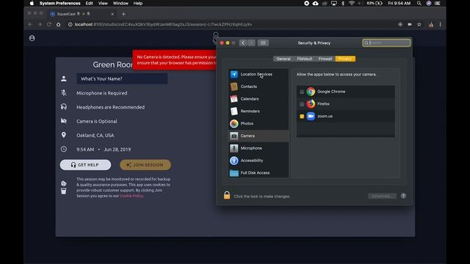
Task: Open the help question mark button
Action: (403, 196)
